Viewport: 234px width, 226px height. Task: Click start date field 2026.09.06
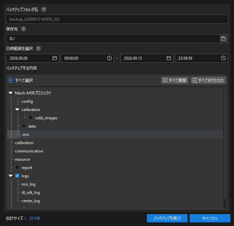click(32, 58)
